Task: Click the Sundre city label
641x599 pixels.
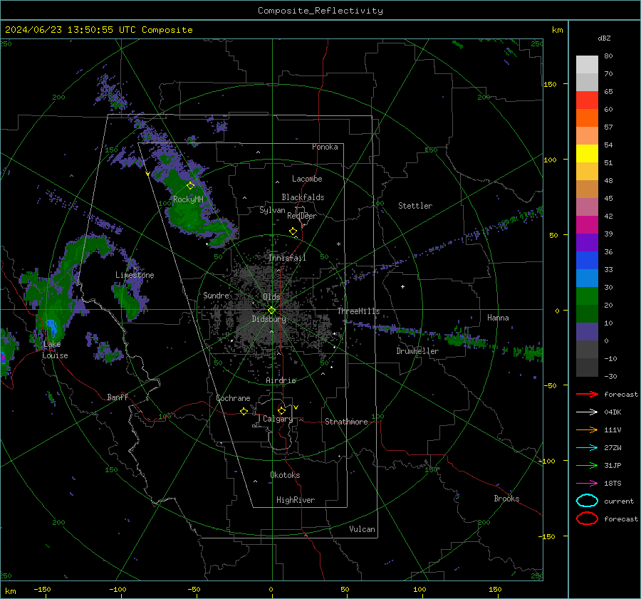Action: tap(217, 295)
